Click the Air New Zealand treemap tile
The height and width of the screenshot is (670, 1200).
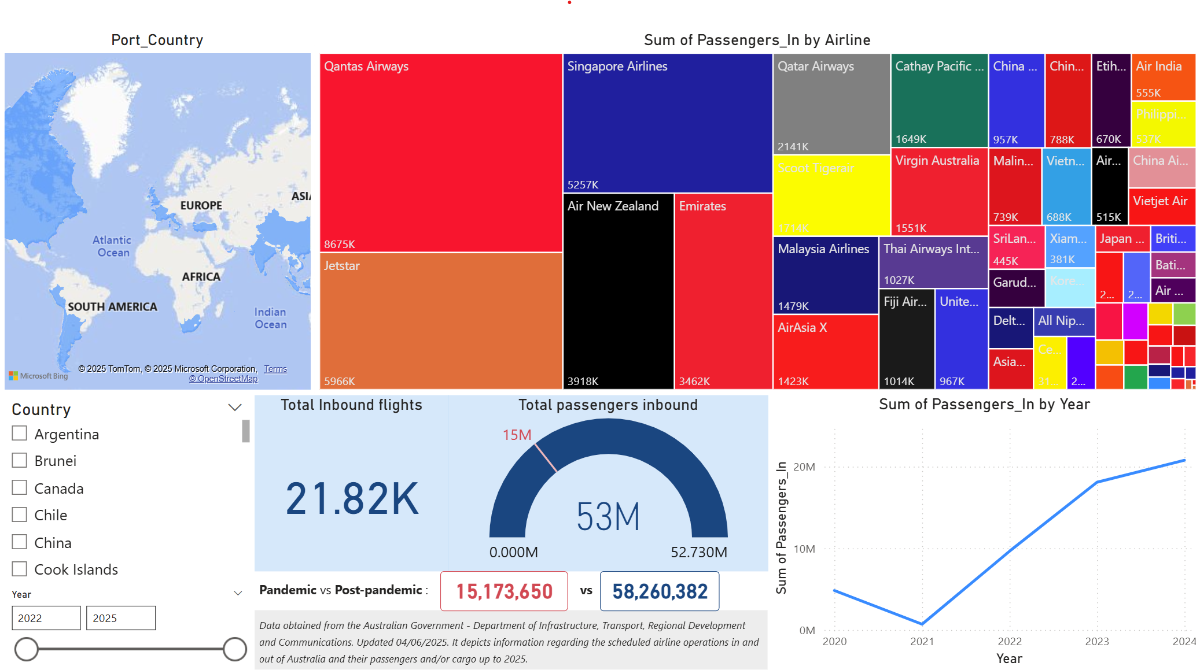[x=619, y=291]
